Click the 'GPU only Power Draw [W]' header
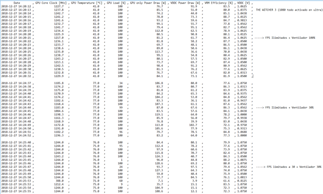Screen dimensions: 323x194 point(148,3)
